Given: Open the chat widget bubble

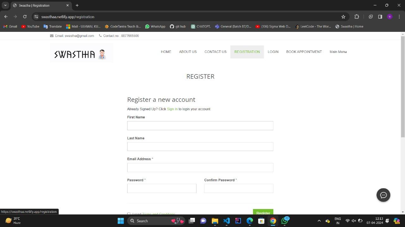Looking at the screenshot, I should tap(383, 195).
